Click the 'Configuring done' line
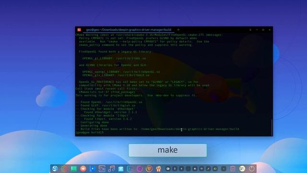Viewport: 307px width, 173px height. (92, 122)
